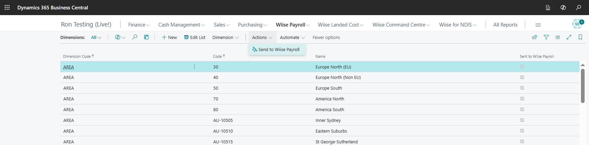Expand the Cash Management menu
This screenshot has width=589, height=145.
click(x=181, y=25)
